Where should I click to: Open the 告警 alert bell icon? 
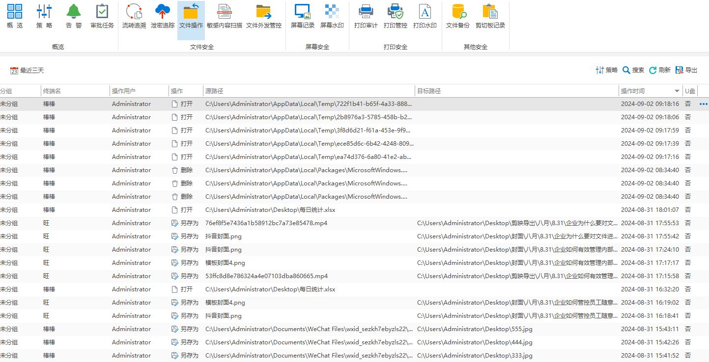coord(74,16)
